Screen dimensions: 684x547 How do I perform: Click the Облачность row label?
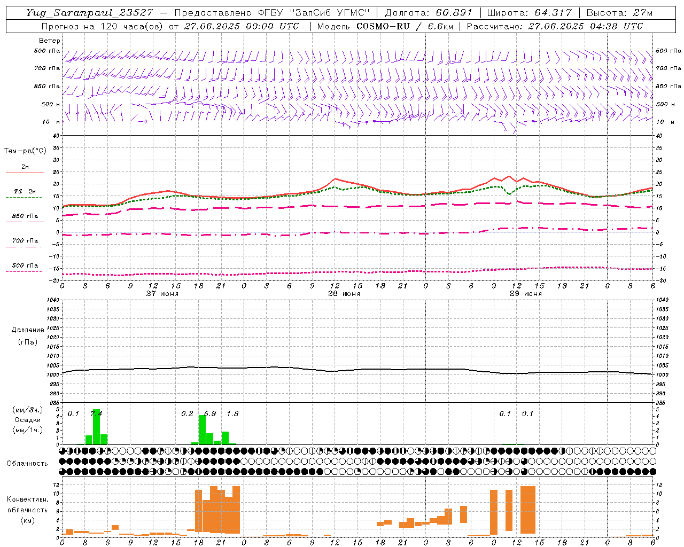point(27,464)
